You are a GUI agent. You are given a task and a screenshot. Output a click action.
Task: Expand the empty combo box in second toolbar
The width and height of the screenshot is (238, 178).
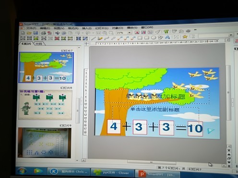point(231,35)
